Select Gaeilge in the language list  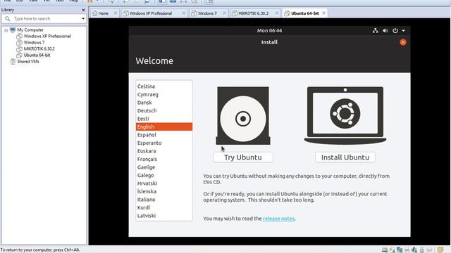(x=164, y=167)
